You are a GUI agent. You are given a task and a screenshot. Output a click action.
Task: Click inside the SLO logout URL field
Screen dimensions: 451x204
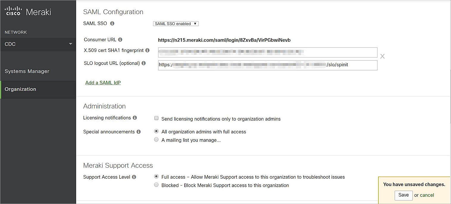pyautogui.click(x=268, y=65)
